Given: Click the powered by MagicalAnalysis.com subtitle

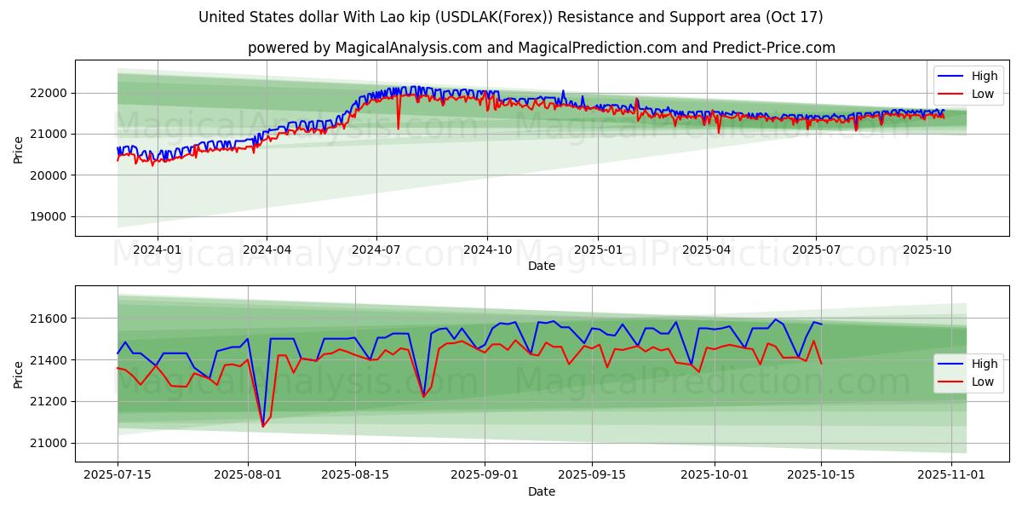Looking at the screenshot, I should coord(541,48).
